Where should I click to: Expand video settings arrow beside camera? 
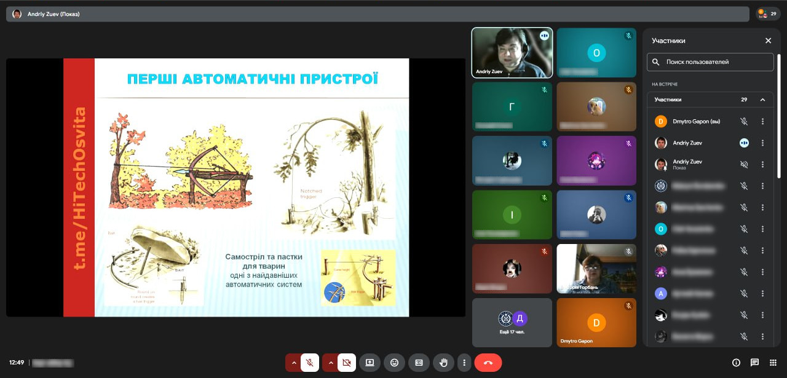pos(331,363)
